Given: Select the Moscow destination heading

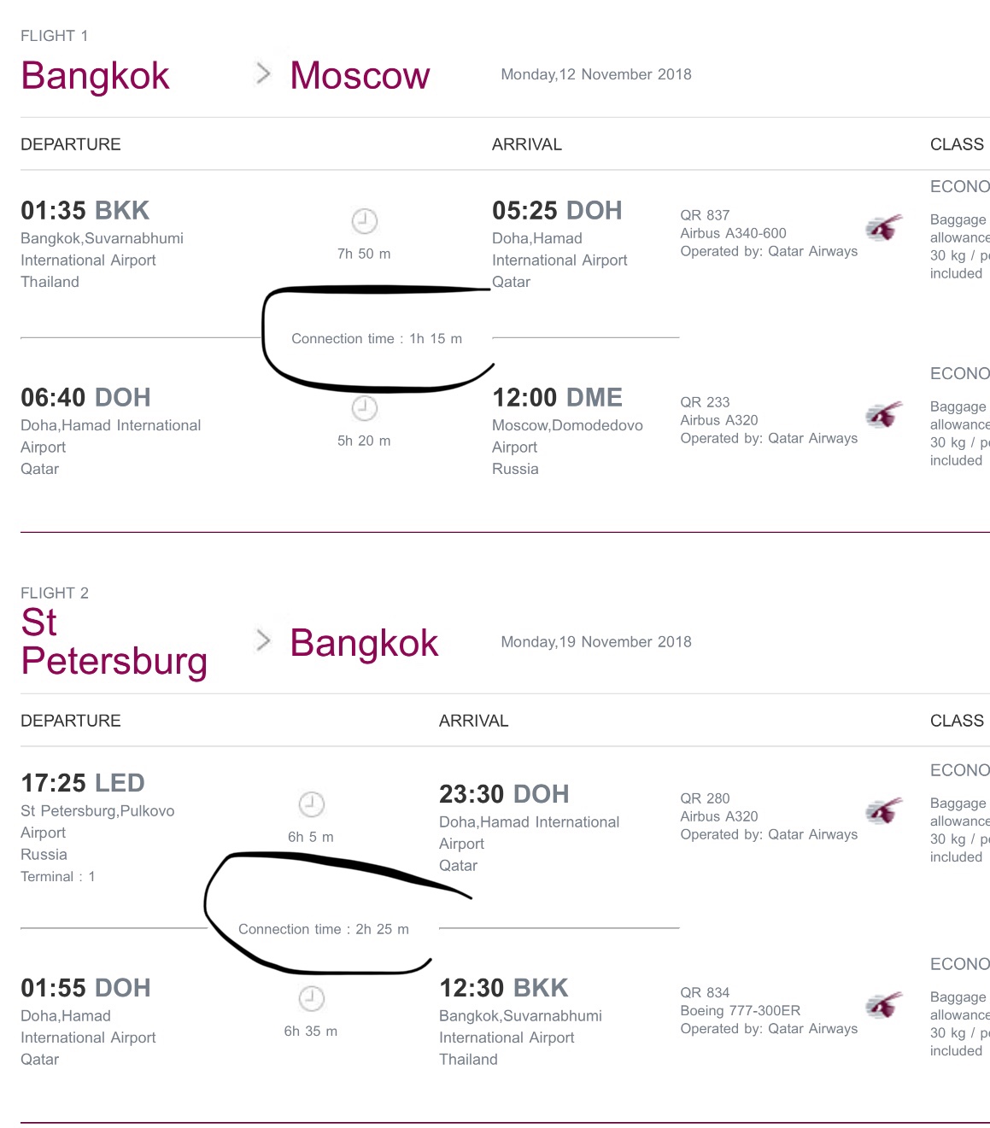Looking at the screenshot, I should 360,76.
